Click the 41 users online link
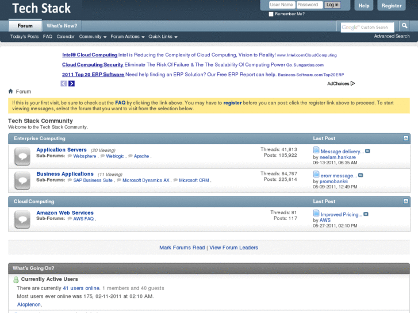This screenshot has width=418, height=313. 81,288
